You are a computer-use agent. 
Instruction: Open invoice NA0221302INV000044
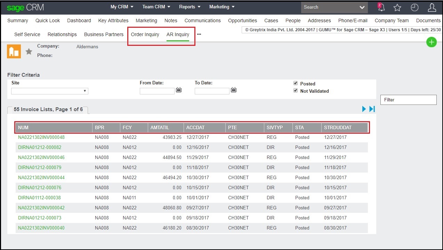pos(41,177)
